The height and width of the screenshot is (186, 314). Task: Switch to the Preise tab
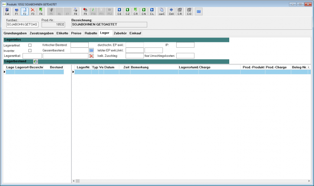(x=76, y=33)
